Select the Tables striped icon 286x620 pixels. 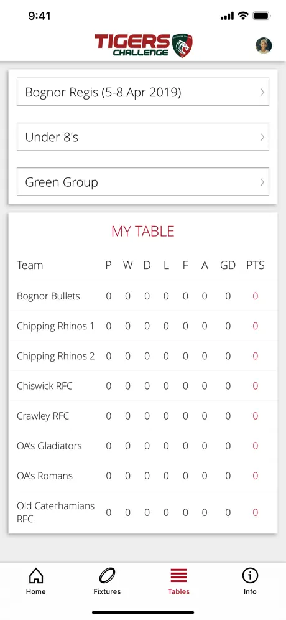[178, 575]
